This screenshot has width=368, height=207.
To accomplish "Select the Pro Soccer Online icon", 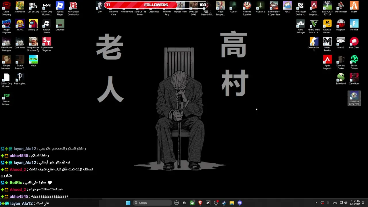I will pos(300,9).
